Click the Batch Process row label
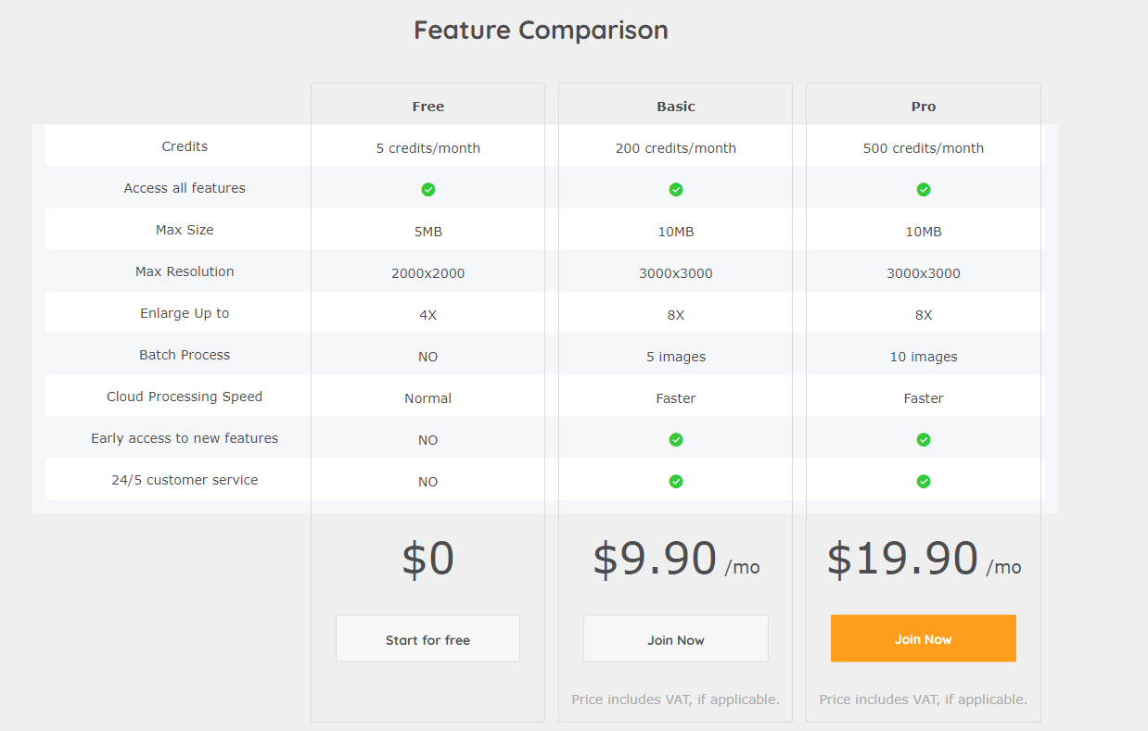The image size is (1148, 731). (x=185, y=355)
